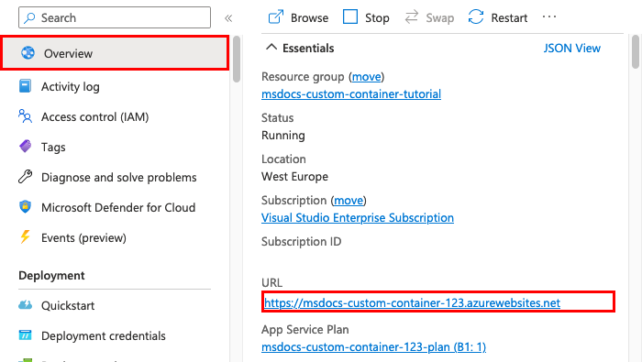
Task: Select Overview in the sidebar menu
Action: click(x=115, y=53)
